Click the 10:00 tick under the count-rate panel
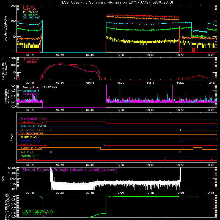 [x=120, y=55]
